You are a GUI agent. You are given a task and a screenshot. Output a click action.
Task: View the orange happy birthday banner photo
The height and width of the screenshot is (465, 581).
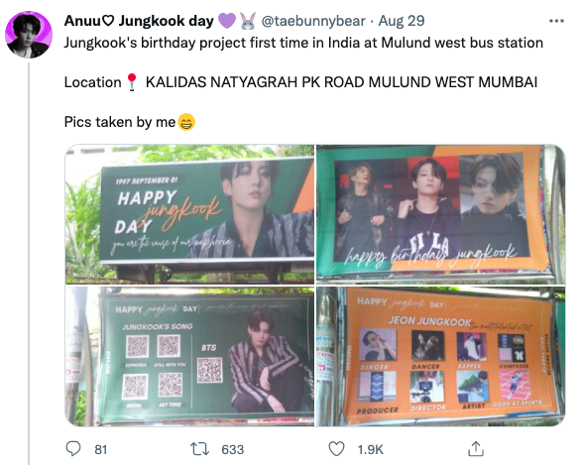[x=440, y=214]
